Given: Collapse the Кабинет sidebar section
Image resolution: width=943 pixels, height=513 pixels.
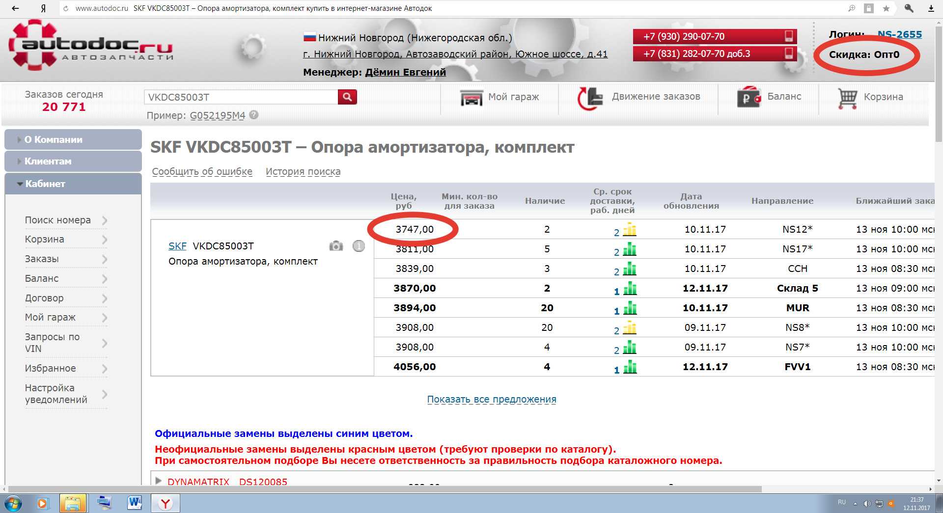Looking at the screenshot, I should pos(73,184).
